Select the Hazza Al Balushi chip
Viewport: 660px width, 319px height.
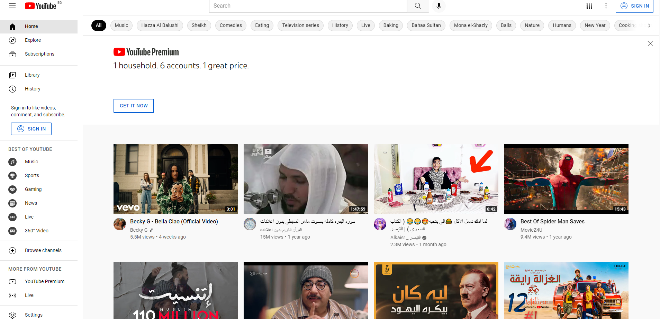160,26
